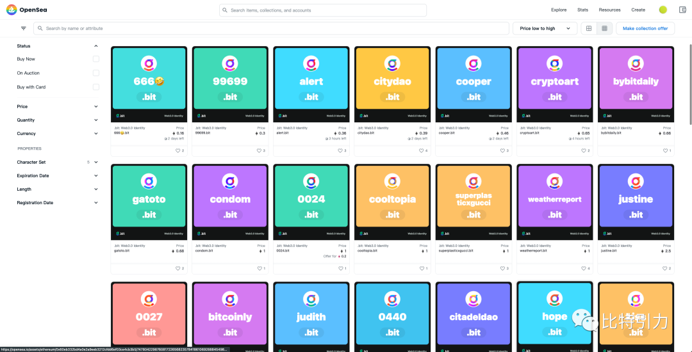Viewport: 692px width, 352px height.
Task: Open the judith .bit card thumbnail
Action: pos(311,317)
